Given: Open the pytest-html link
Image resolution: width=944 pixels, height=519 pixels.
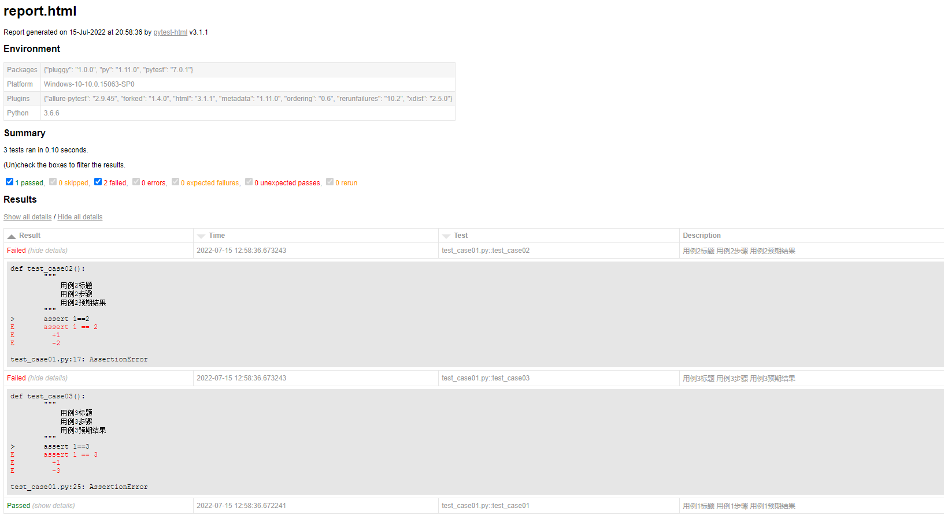Looking at the screenshot, I should point(170,32).
